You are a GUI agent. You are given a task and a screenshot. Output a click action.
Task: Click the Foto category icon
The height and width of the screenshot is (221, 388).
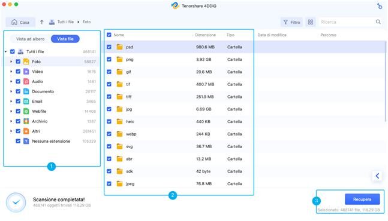[26, 62]
